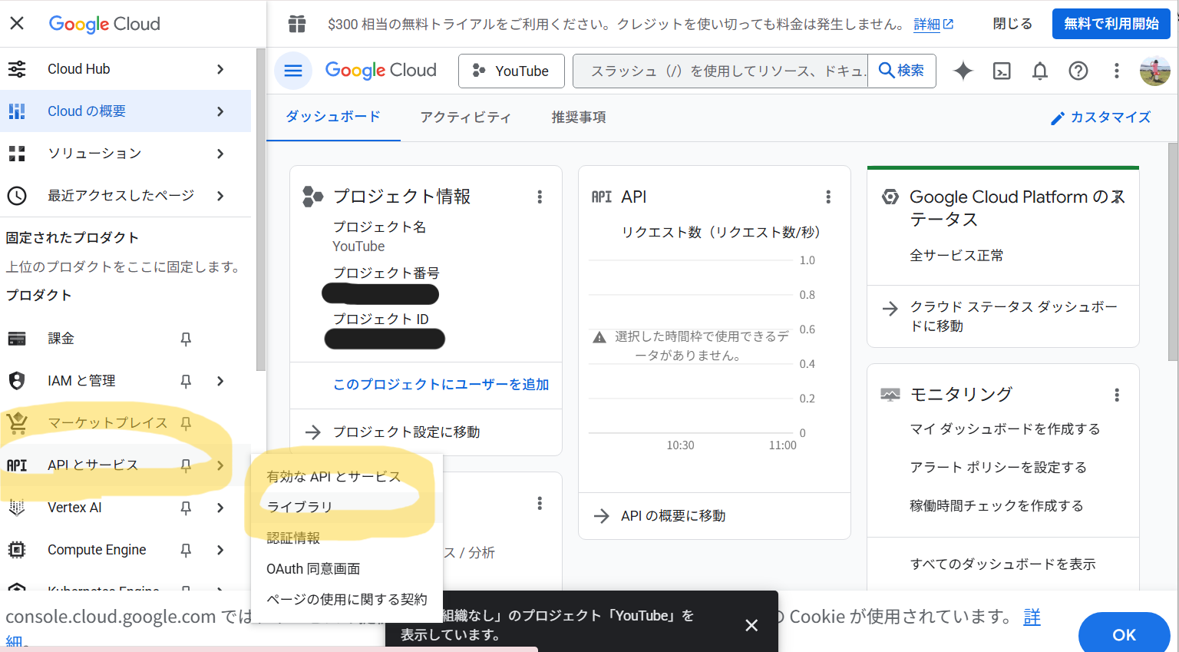Click the user account avatar
Image resolution: width=1179 pixels, height=652 pixels.
[1154, 71]
